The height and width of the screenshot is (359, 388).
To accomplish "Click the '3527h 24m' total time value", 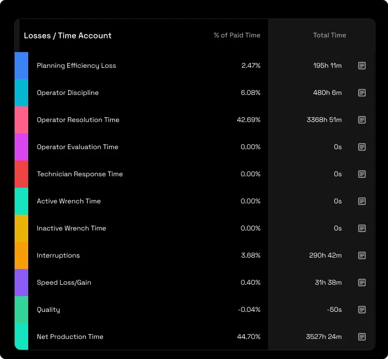I will coord(323,337).
